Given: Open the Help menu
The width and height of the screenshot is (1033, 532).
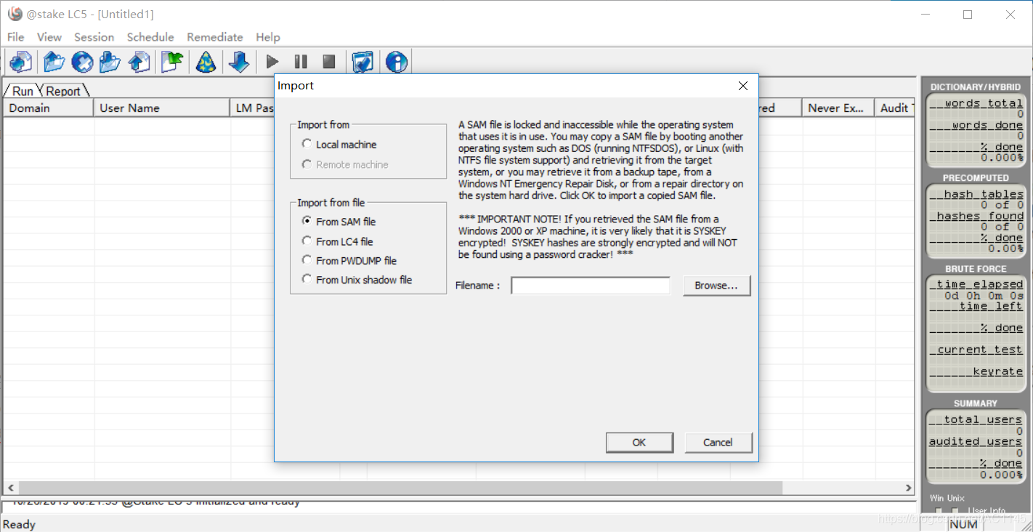Looking at the screenshot, I should [267, 37].
